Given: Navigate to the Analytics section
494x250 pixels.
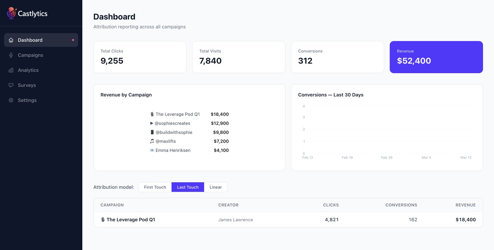Looking at the screenshot, I should coord(11,70).
